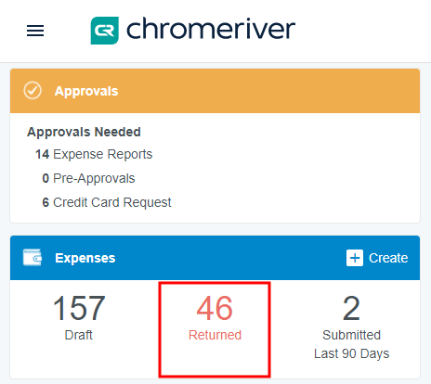Open the Approvals section title
The width and height of the screenshot is (431, 384).
[x=86, y=91]
